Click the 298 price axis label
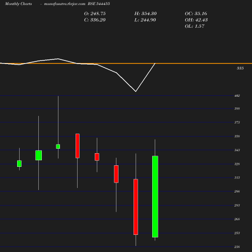This screenshot has height=252, width=252. (x=237, y=192)
